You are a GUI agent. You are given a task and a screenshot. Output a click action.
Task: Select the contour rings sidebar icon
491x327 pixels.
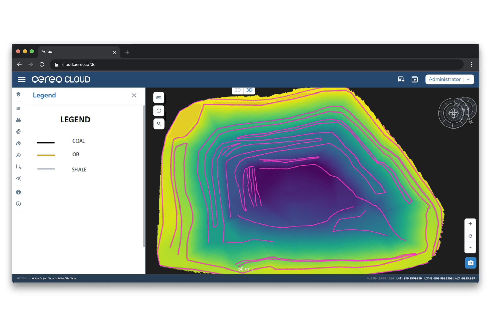coord(18,132)
